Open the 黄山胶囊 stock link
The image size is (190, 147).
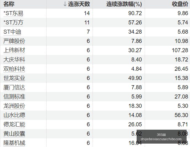point(14,134)
